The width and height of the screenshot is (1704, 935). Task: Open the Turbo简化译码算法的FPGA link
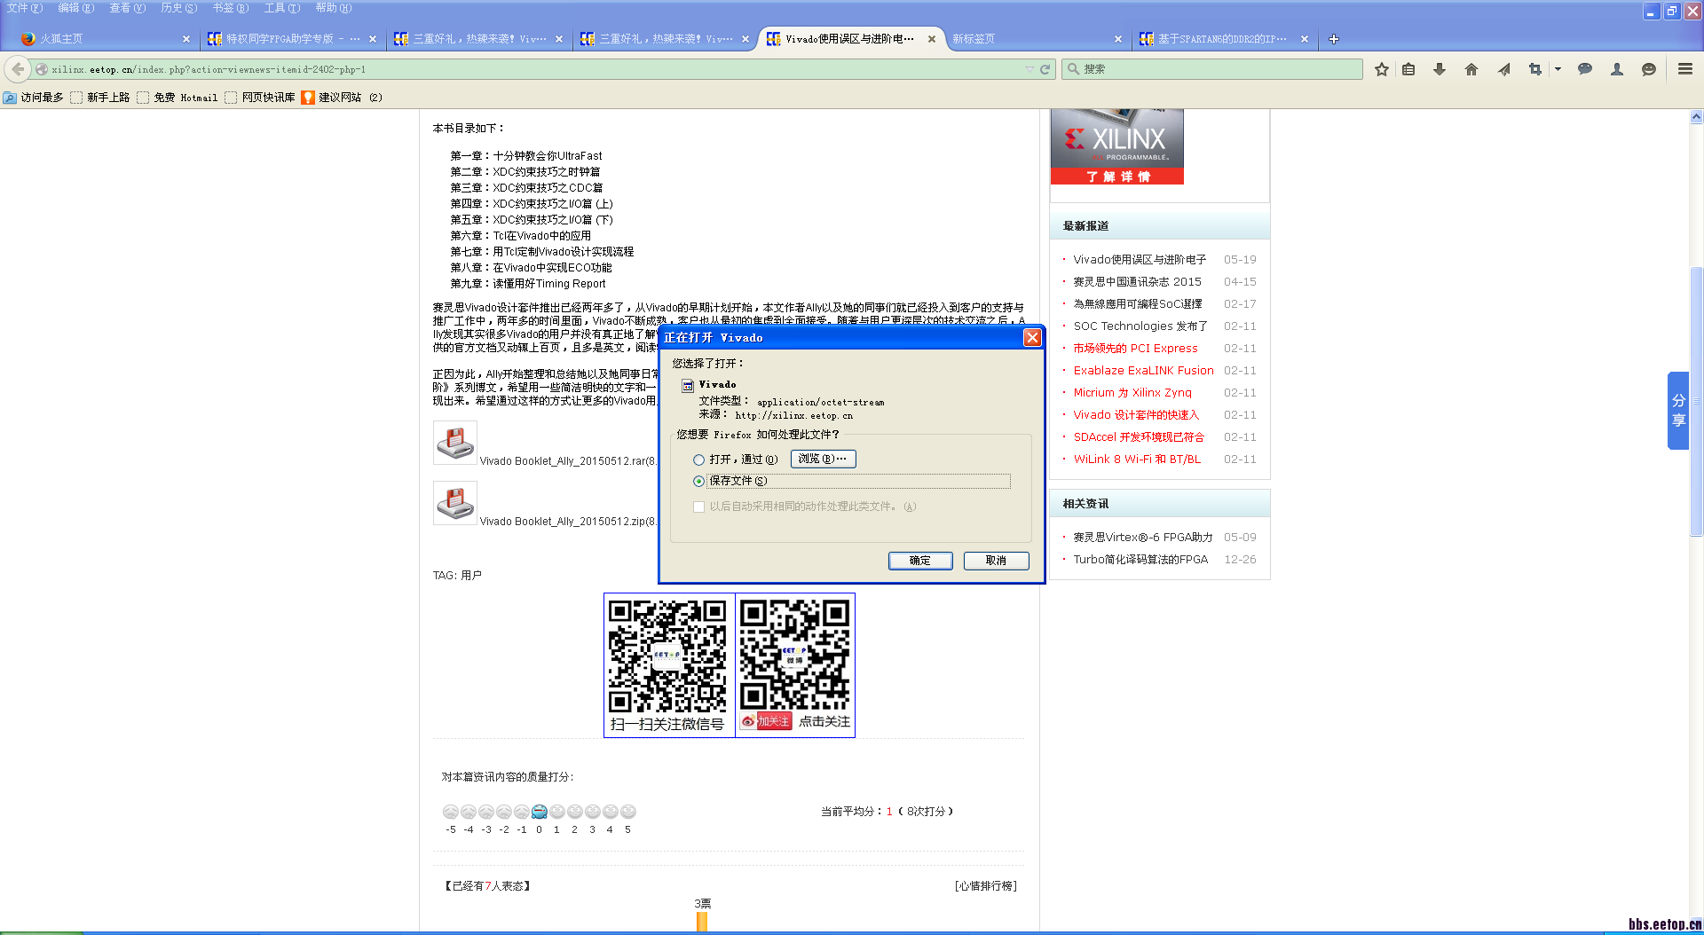pyautogui.click(x=1140, y=560)
